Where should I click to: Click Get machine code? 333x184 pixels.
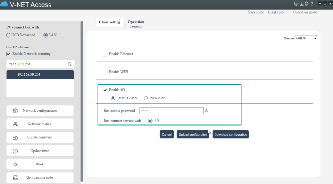(40, 177)
